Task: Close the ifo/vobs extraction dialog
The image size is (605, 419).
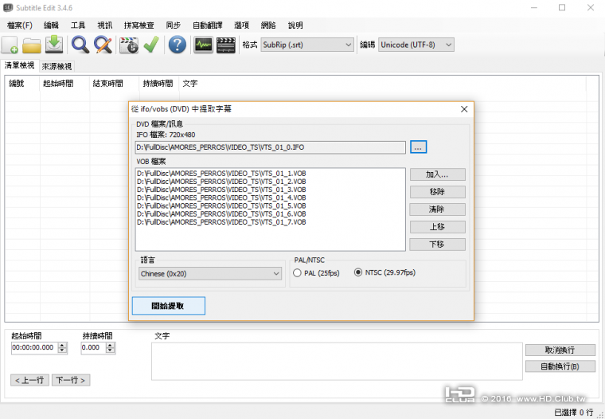Action: [464, 109]
